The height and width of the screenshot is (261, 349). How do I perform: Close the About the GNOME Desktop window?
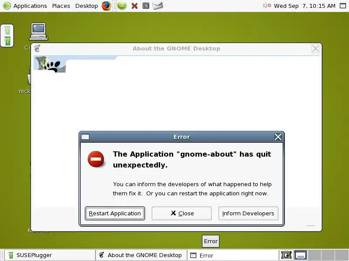(x=315, y=48)
